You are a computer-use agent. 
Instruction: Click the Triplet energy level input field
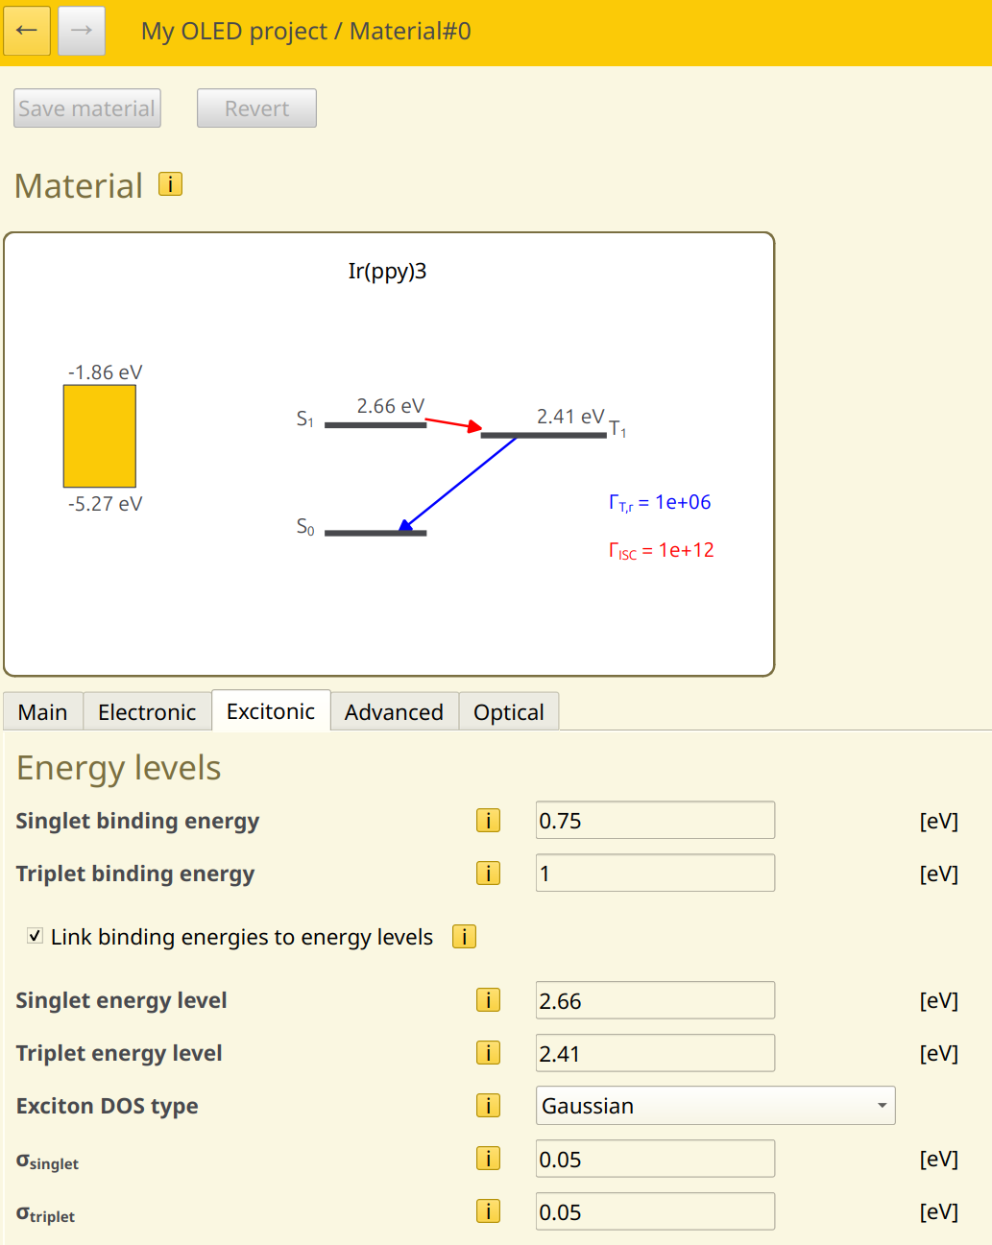click(x=655, y=1053)
